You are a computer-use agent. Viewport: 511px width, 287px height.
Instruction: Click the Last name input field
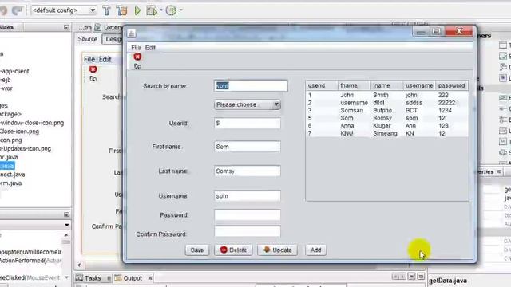click(x=248, y=171)
